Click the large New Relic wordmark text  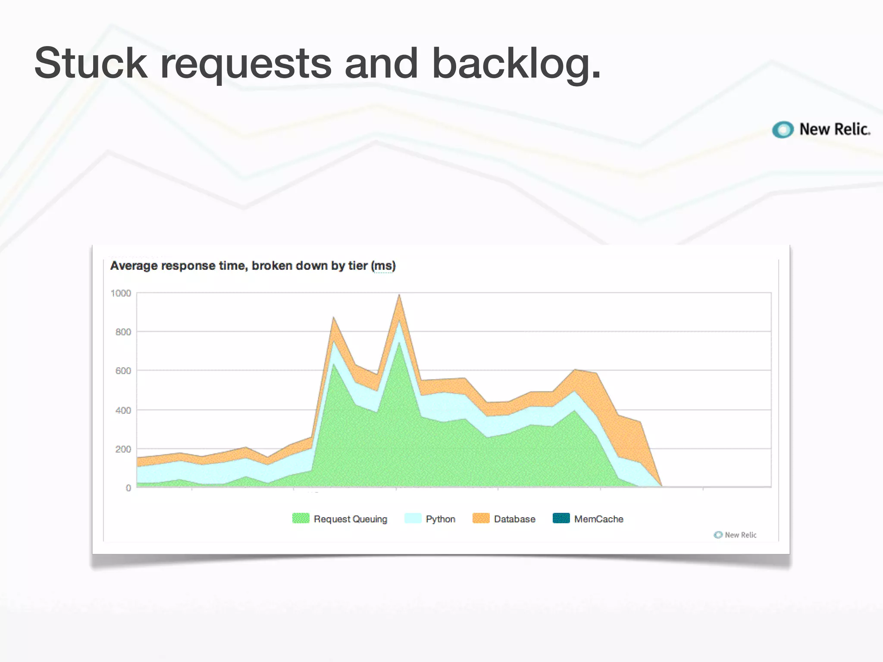click(835, 129)
